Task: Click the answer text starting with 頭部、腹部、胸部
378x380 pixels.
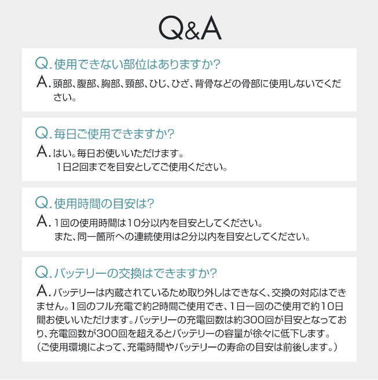Action: [x=197, y=84]
